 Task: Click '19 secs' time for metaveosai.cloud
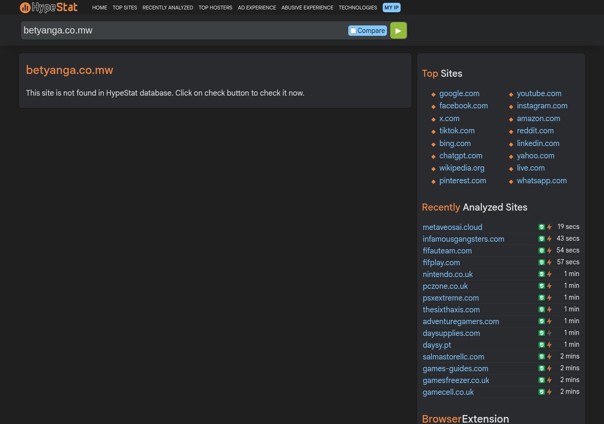(568, 227)
